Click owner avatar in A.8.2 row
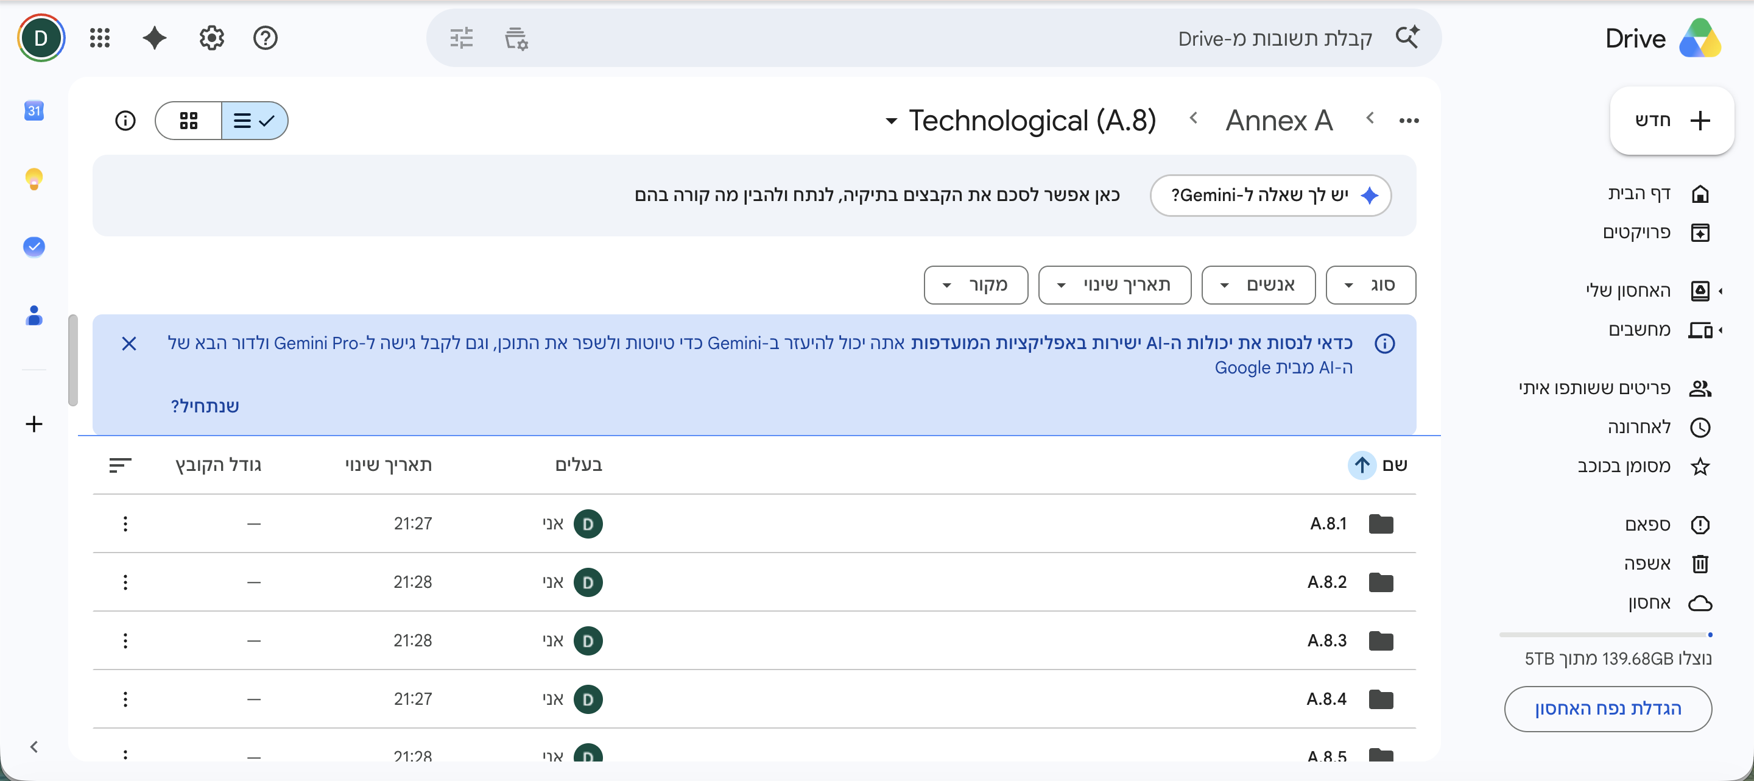Viewport: 1754px width, 781px height. 588,582
